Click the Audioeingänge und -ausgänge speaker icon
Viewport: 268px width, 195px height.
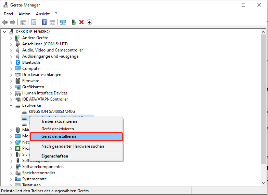[x=18, y=56]
